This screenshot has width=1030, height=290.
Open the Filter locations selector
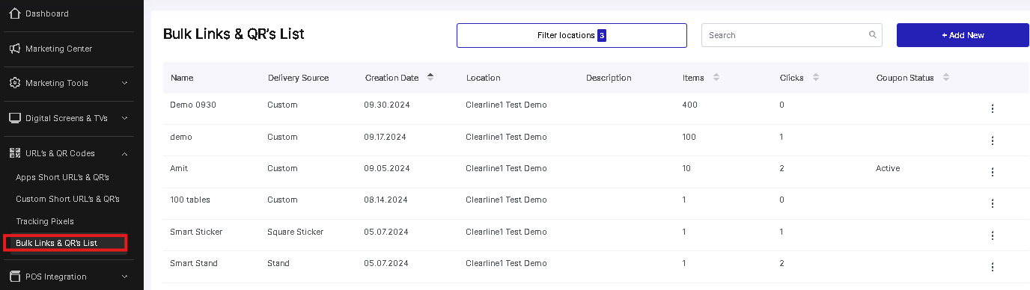pyautogui.click(x=572, y=35)
